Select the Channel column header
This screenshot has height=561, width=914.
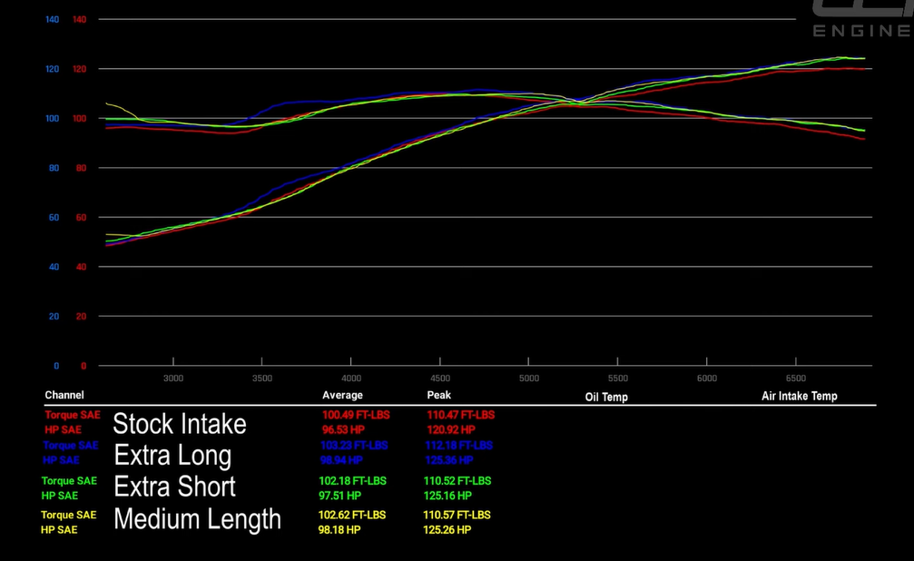(64, 395)
